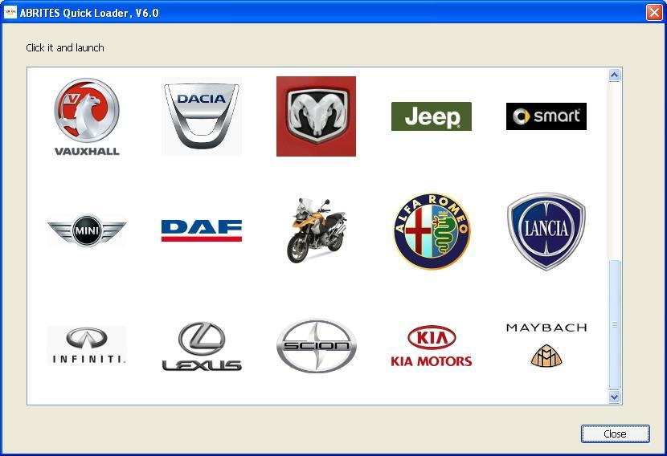
Task: Select the motorcycle image
Action: 317,230
